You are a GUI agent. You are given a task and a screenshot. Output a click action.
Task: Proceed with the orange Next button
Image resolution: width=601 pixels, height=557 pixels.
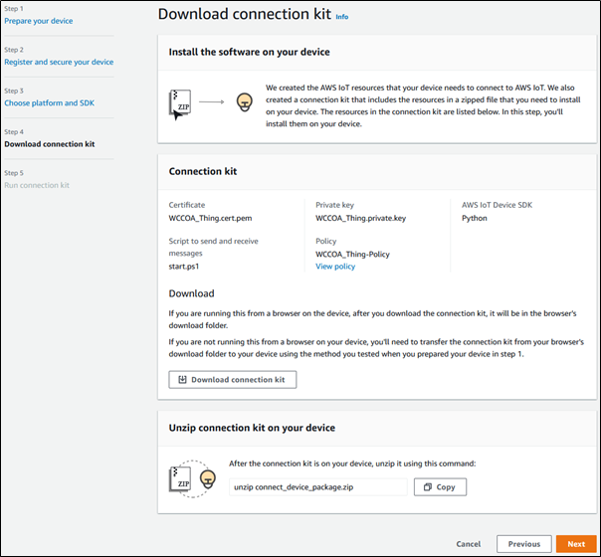576,544
